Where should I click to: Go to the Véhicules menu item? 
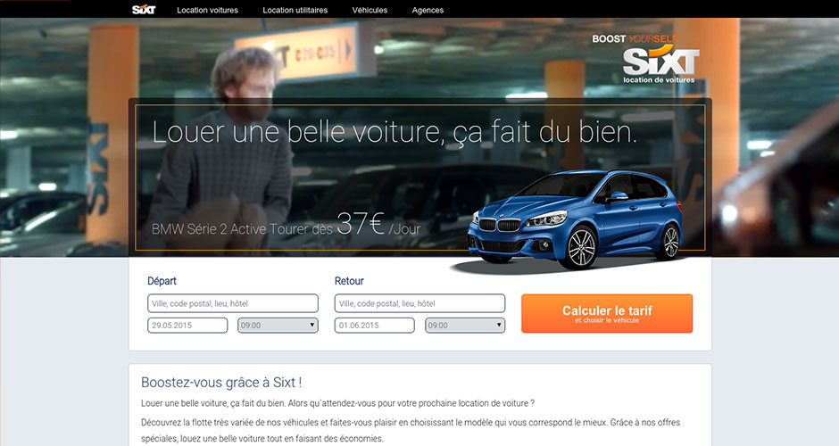[370, 10]
